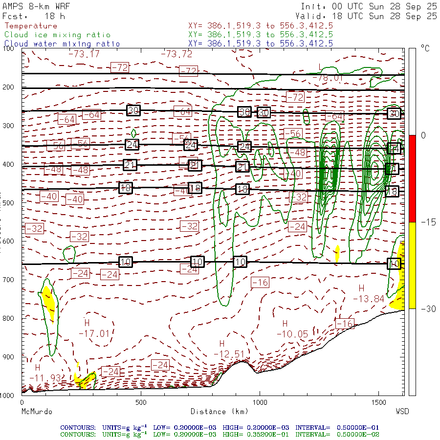
Task: Click the "McMurdo" station label
Action: click(37, 411)
